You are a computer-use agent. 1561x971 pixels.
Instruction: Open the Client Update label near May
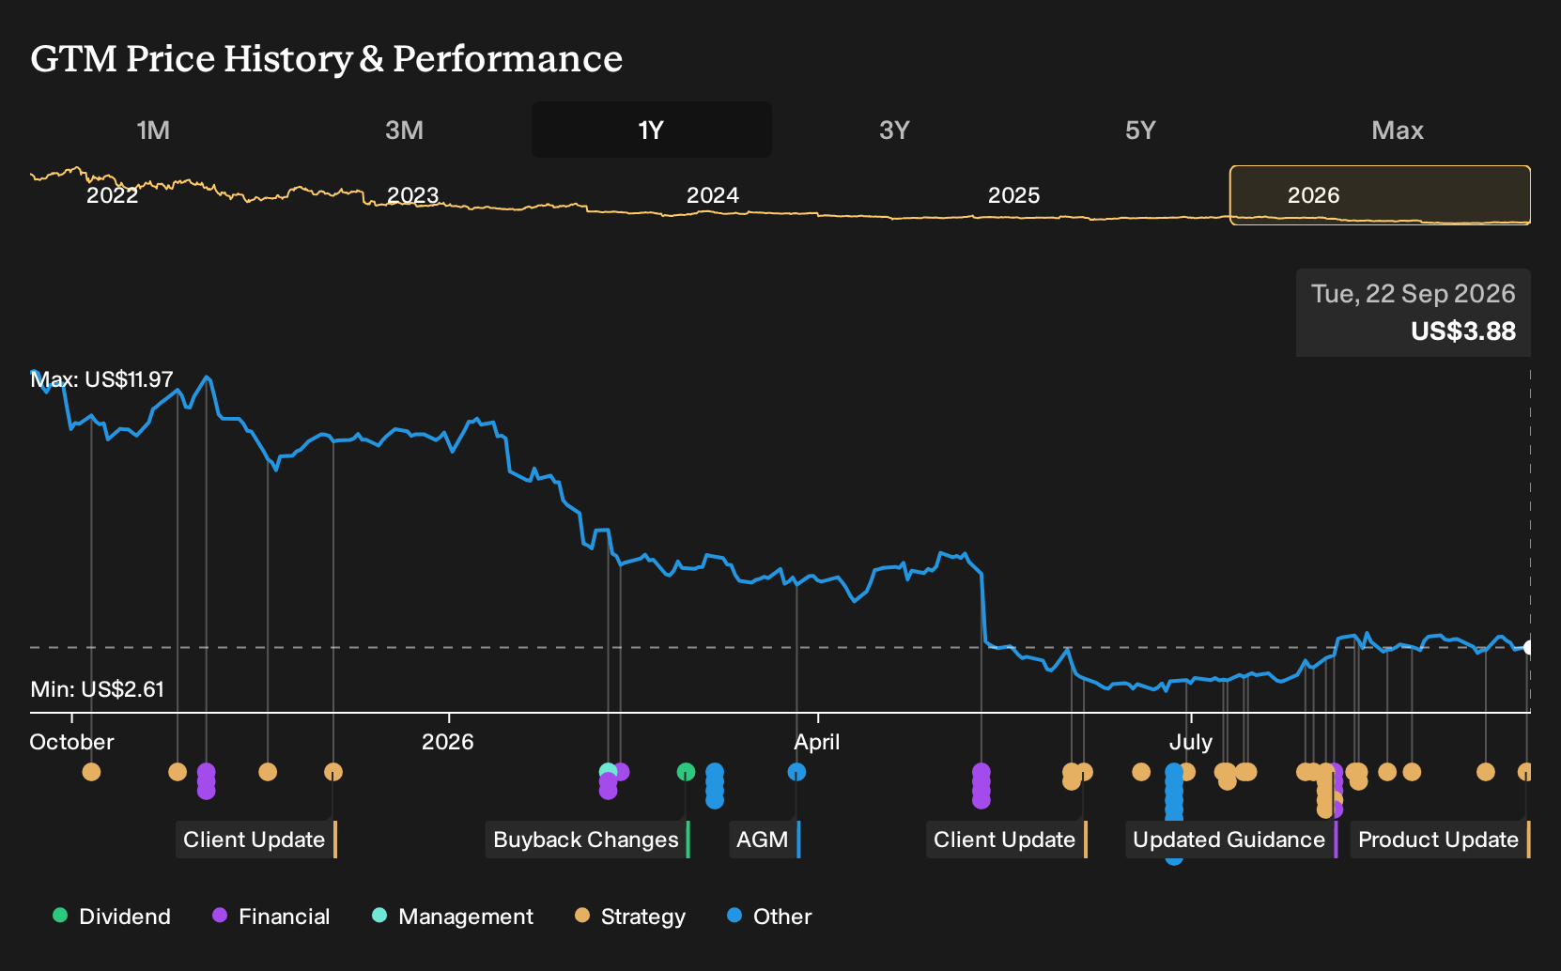(1007, 840)
